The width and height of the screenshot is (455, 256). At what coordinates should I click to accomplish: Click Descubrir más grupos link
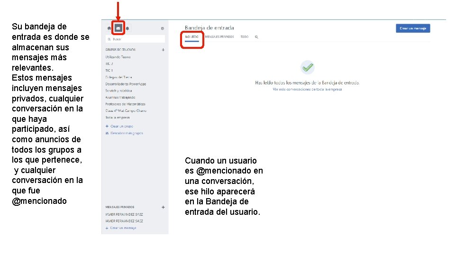tap(124, 133)
